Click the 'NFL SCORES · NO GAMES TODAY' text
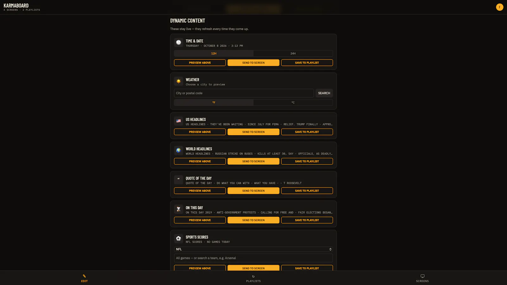This screenshot has height=285, width=507. point(208,242)
